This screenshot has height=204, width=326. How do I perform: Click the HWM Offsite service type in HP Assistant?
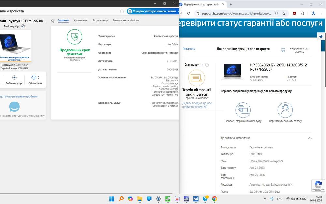click(x=172, y=44)
